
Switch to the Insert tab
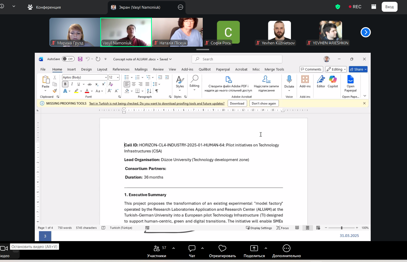coord(71,69)
